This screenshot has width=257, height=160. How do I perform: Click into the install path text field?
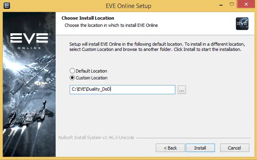click(122, 89)
